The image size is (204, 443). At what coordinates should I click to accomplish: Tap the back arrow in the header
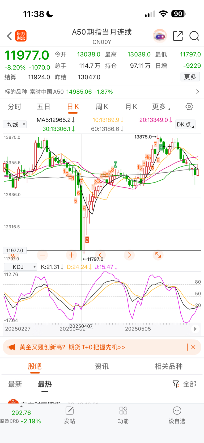[10, 36]
